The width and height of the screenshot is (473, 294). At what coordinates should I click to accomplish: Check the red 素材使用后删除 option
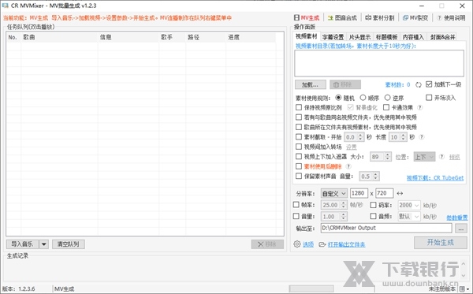pos(299,166)
